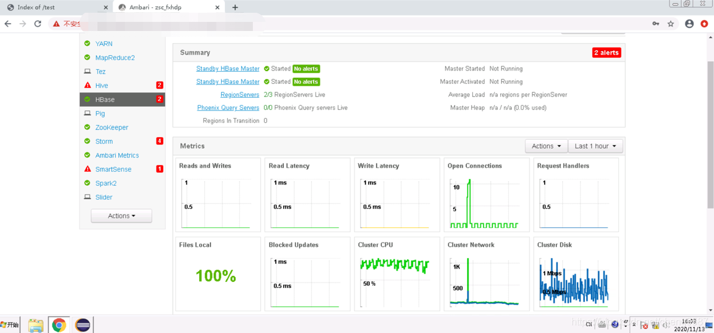Viewport: 714px width, 333px height.
Task: Open the Ambari Metrics service
Action: (x=117, y=156)
